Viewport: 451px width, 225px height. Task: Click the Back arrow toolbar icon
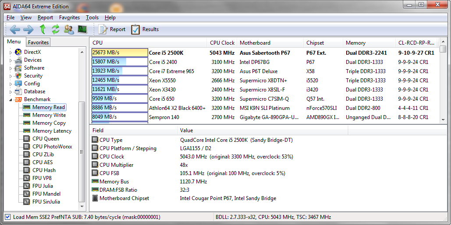point(14,29)
